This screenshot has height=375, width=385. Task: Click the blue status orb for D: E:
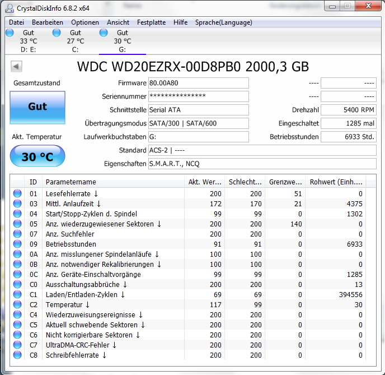(x=10, y=33)
